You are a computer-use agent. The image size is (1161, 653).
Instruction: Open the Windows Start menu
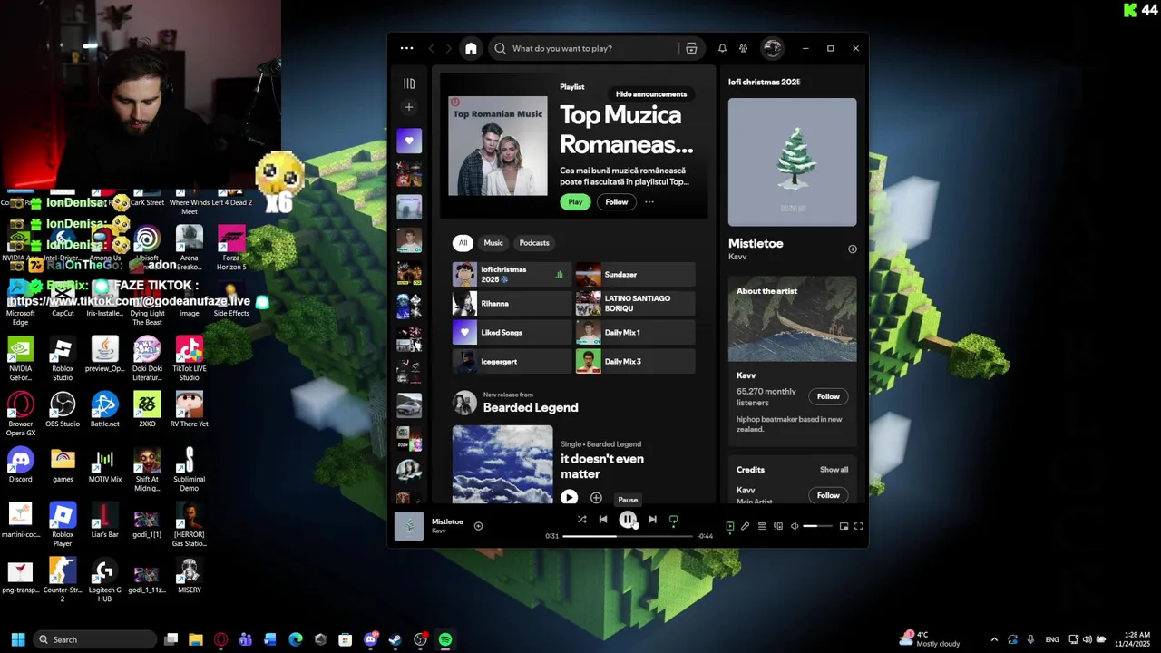pyautogui.click(x=17, y=639)
